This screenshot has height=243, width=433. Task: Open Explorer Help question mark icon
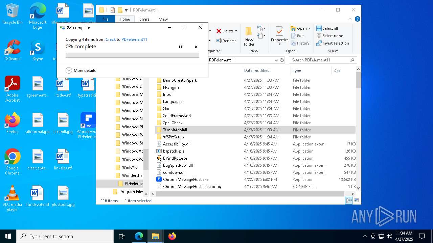click(357, 19)
